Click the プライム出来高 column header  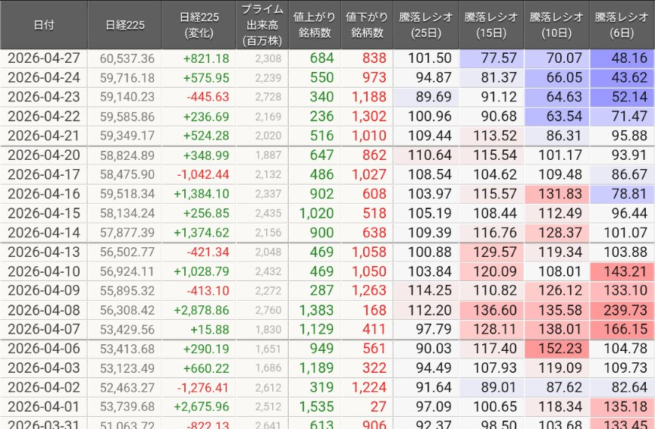[262, 25]
